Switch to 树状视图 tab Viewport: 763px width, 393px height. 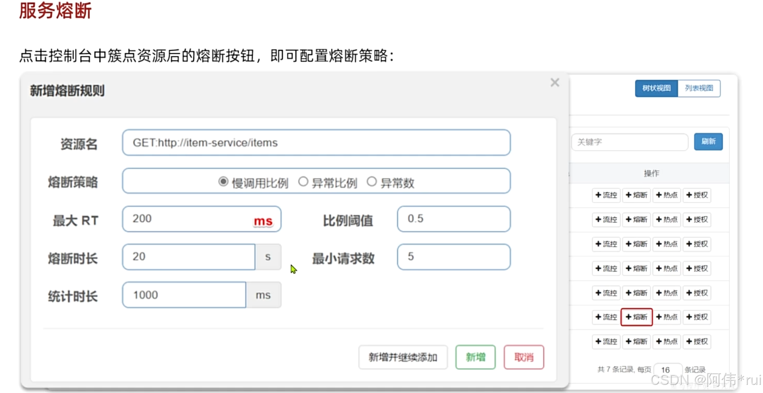coord(657,88)
